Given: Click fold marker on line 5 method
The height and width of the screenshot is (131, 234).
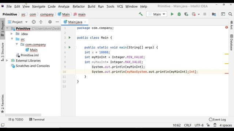Looking at the screenshot, I should [75, 47].
